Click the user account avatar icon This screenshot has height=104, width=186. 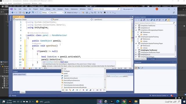pyautogui.click(x=157, y=9)
